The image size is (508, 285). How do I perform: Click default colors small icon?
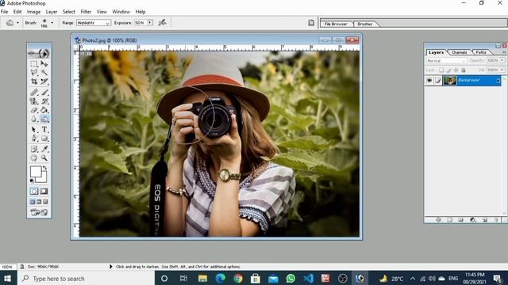coord(32,180)
